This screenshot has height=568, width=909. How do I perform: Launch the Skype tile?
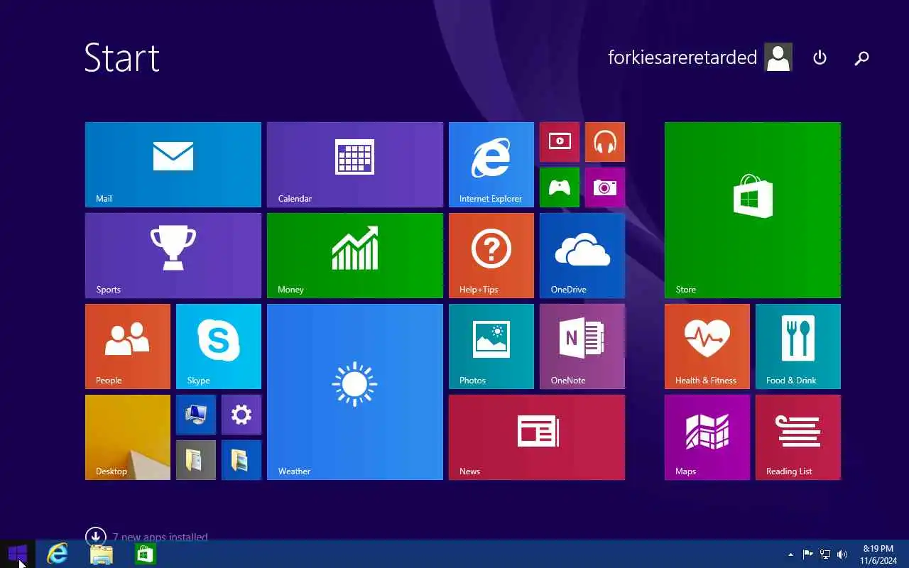219,346
